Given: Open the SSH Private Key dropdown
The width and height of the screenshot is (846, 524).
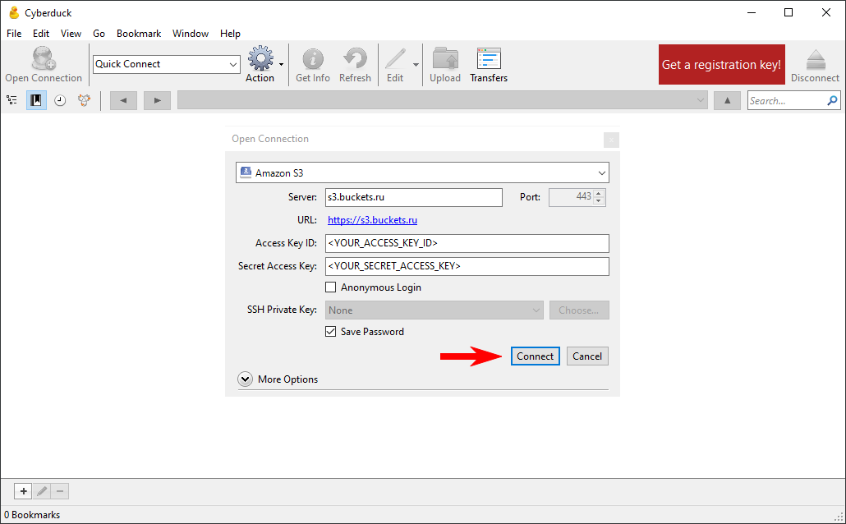Looking at the screenshot, I should click(434, 310).
